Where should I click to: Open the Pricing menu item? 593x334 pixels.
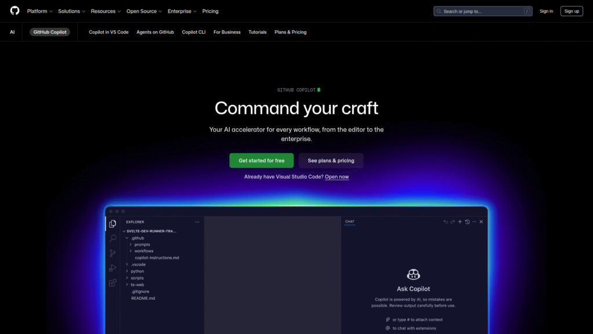tap(210, 10)
